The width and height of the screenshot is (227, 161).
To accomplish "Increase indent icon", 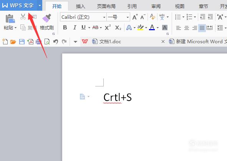I will [210, 17].
